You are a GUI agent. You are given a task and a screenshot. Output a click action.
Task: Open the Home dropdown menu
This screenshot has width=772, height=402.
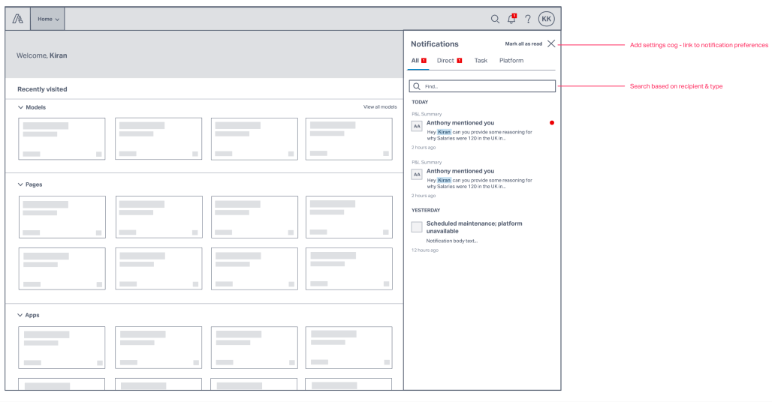click(x=48, y=19)
